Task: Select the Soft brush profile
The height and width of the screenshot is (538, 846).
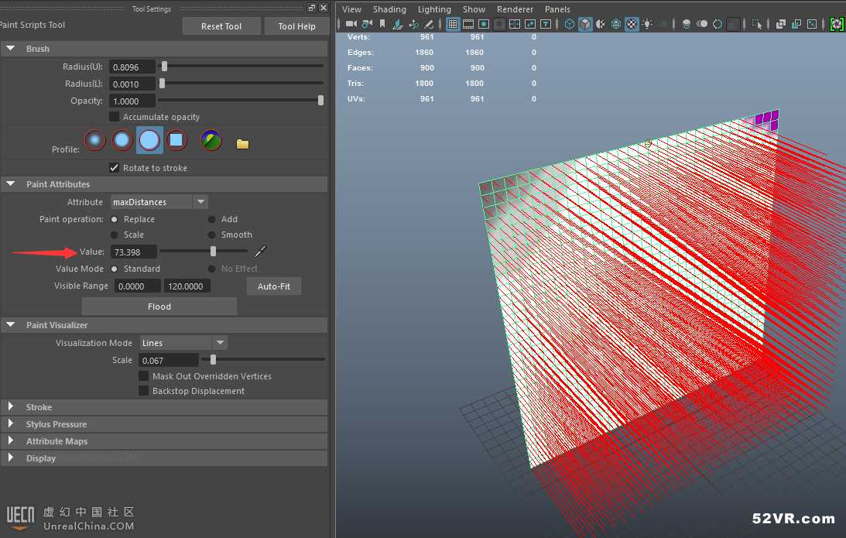Action: click(x=122, y=140)
